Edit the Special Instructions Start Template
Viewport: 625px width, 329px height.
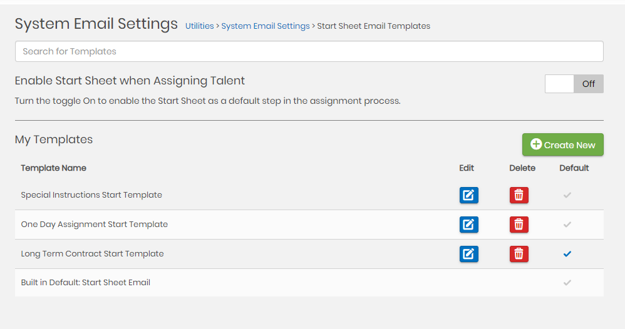coord(468,195)
